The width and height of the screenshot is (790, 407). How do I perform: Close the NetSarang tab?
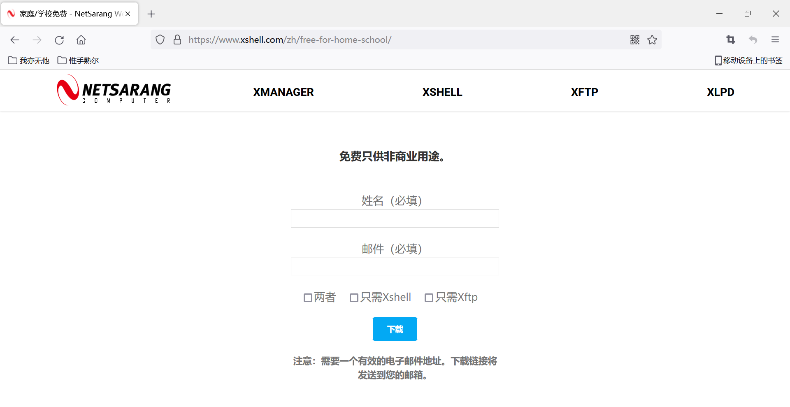click(128, 14)
